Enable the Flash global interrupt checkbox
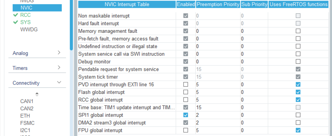 (186, 92)
